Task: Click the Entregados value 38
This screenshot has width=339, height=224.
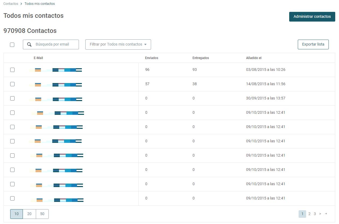Action: pos(195,84)
